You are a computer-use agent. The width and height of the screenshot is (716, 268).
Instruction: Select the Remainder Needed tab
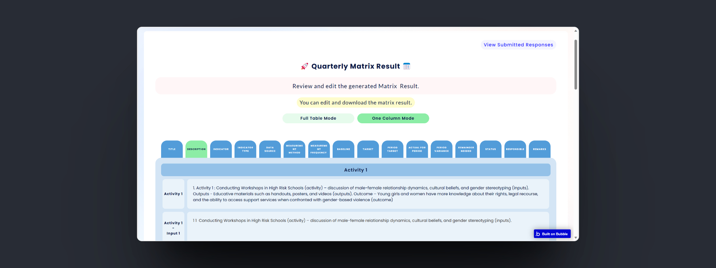pos(466,149)
